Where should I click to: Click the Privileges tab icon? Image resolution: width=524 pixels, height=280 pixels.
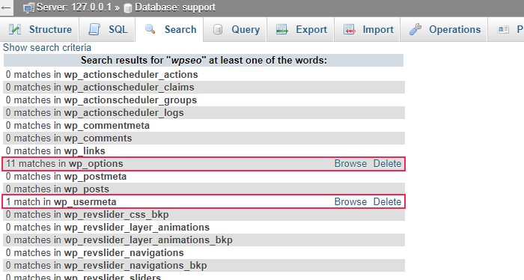click(503, 30)
